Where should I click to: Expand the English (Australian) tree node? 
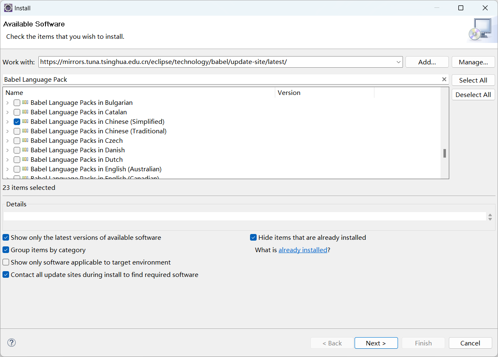7,169
